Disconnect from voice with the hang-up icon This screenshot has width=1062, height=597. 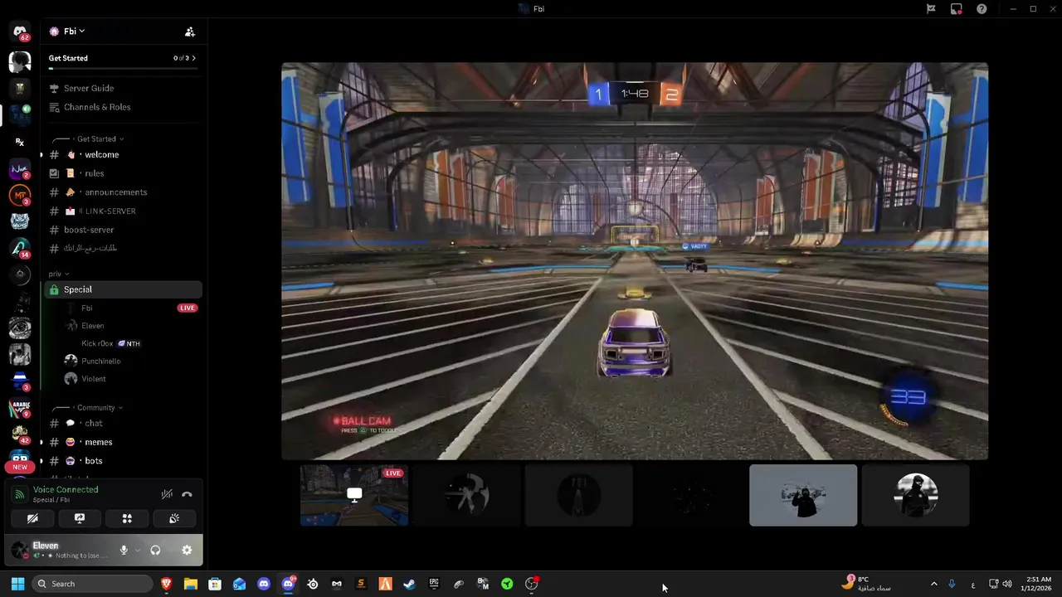[187, 494]
